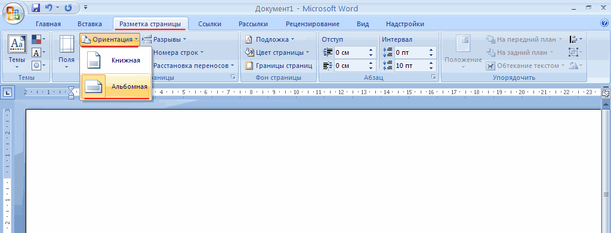Open Обтекание текстом text wrapping menu
The image size is (611, 233).
[x=524, y=66]
